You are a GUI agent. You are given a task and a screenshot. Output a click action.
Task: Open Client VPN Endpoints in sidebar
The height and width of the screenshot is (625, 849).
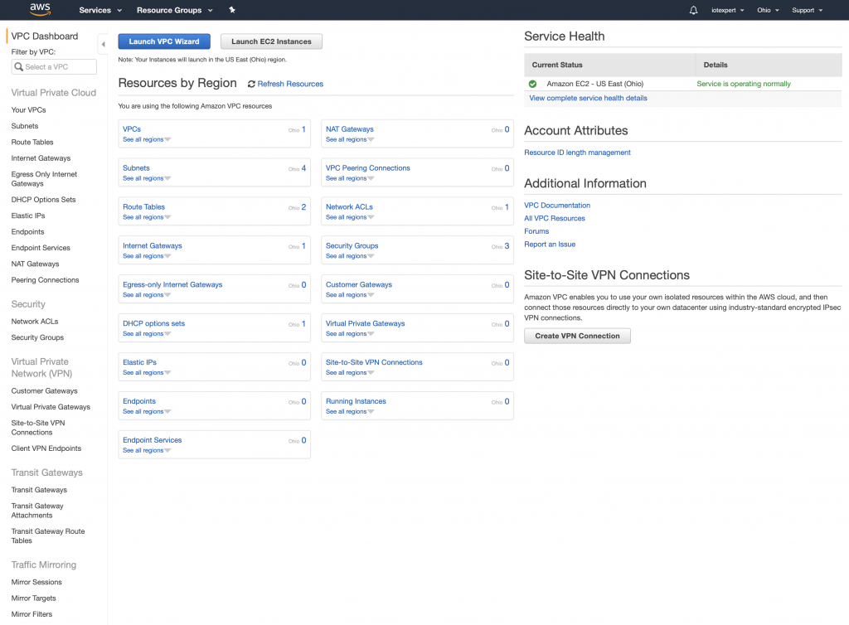[46, 448]
